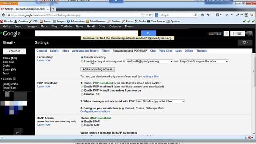
Task: Open POP access action dropdown
Action: (x=160, y=101)
